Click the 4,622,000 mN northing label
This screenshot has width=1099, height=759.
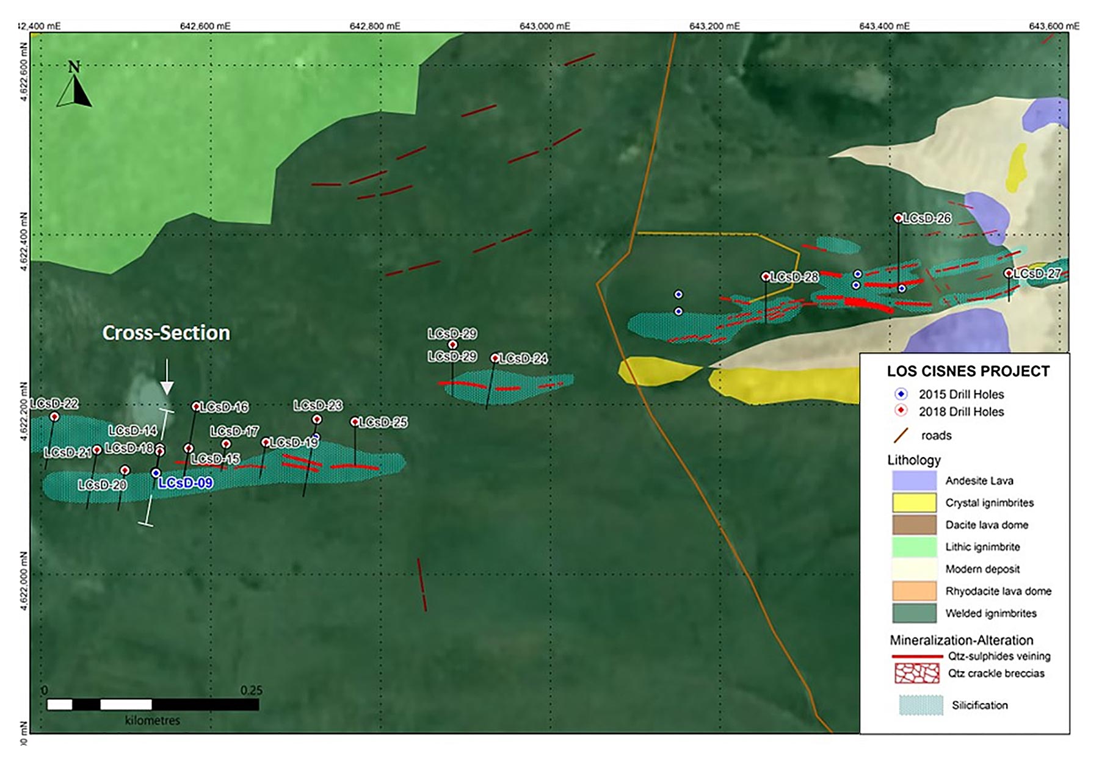pos(24,580)
